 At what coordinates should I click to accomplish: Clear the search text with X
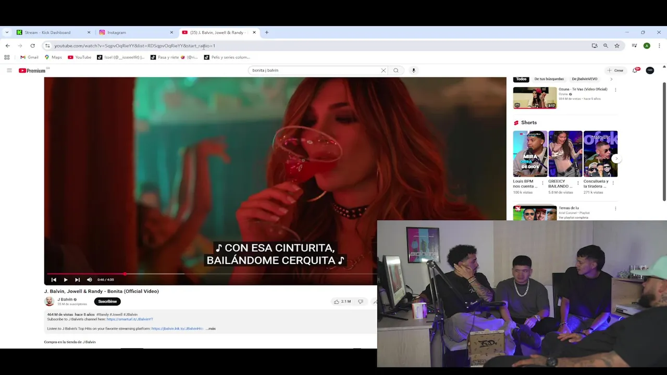[384, 70]
